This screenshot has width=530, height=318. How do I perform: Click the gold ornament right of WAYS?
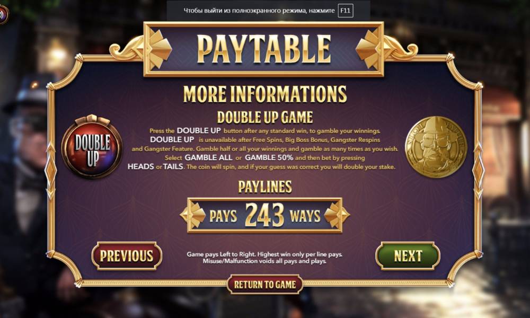coord(337,215)
